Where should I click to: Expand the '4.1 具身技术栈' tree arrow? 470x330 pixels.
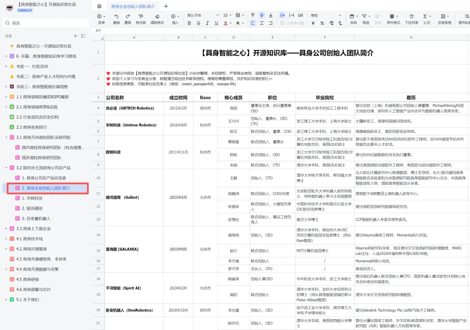tap(6, 239)
